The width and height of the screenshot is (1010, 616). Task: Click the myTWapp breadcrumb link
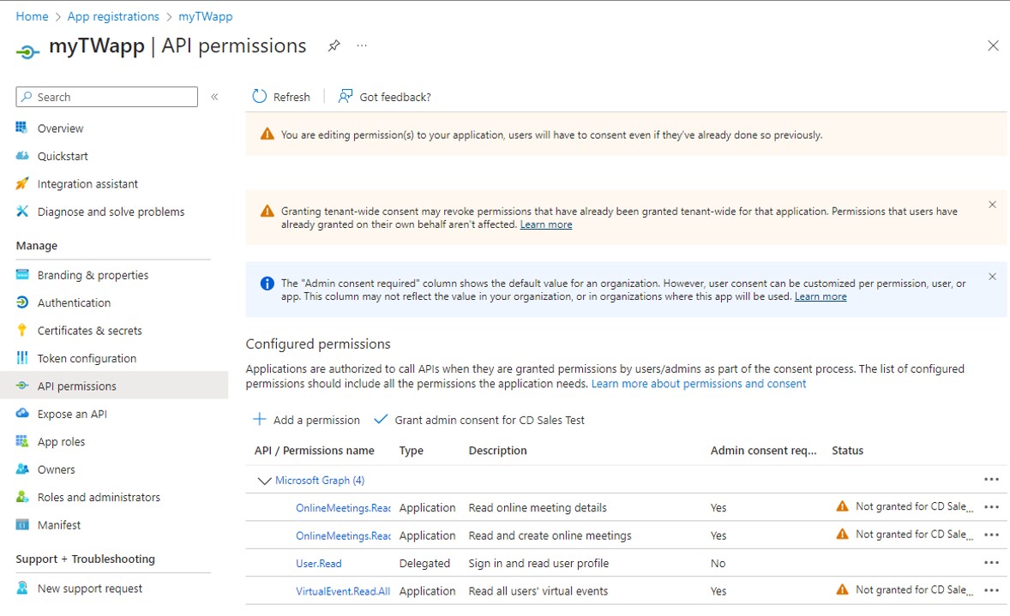tap(206, 16)
